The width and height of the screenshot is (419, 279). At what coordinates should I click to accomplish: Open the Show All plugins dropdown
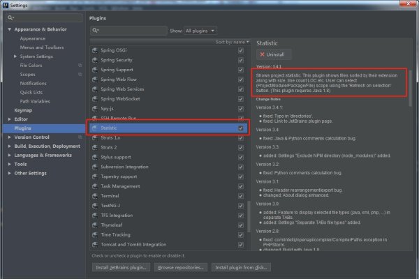pos(201,31)
